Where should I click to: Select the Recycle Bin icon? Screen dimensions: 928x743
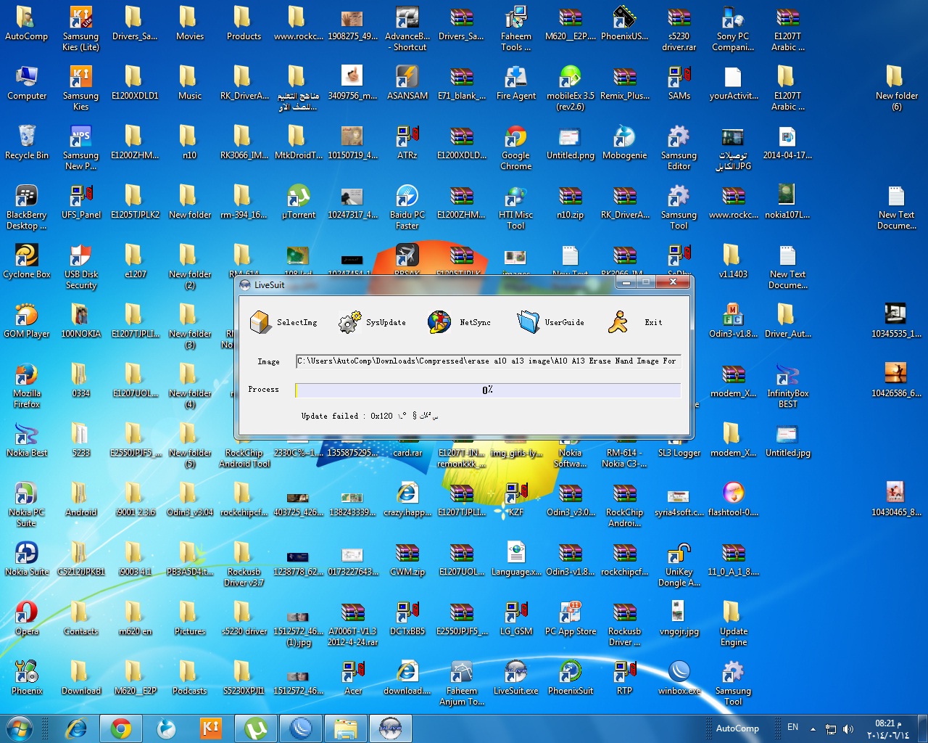click(27, 142)
